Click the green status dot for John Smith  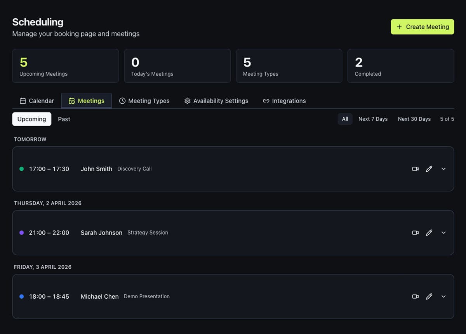(22, 169)
